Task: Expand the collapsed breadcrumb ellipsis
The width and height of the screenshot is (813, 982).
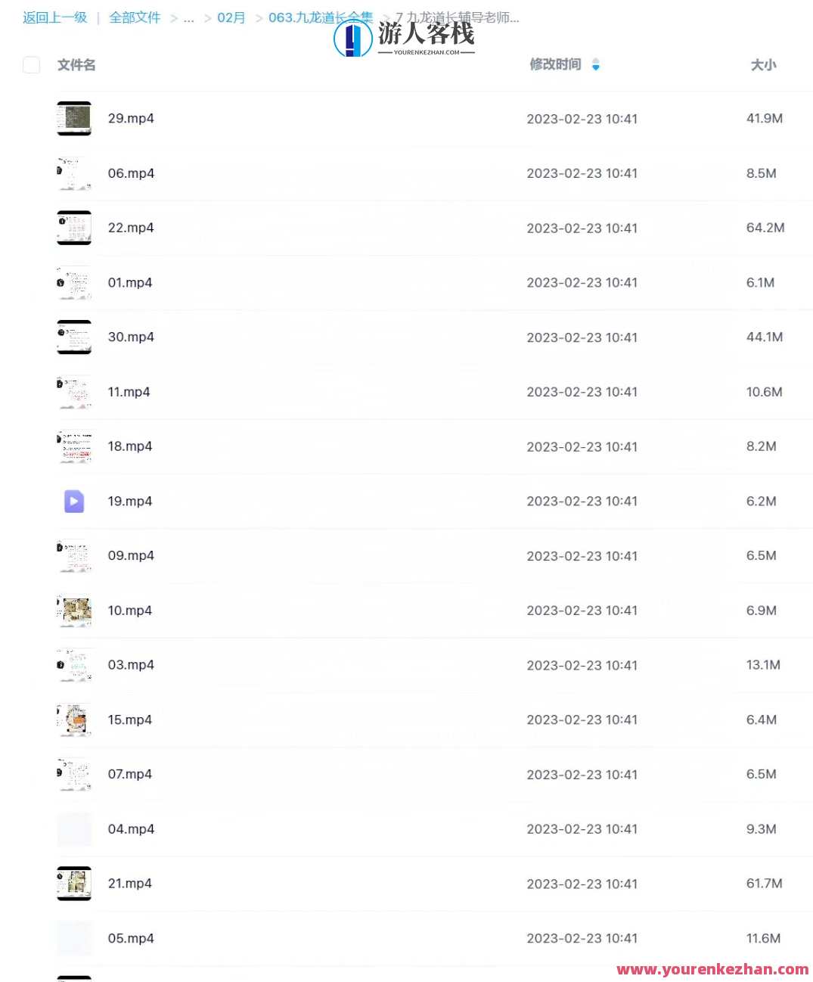Action: 189,17
